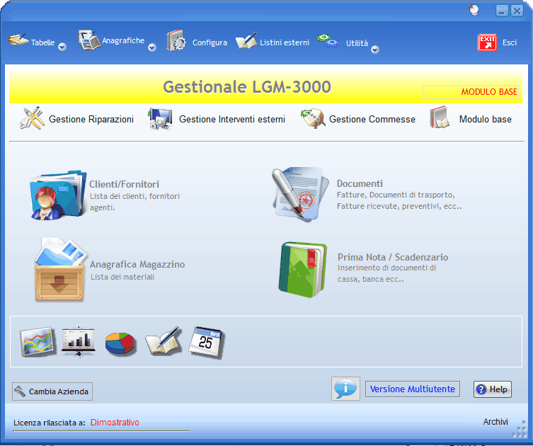Click the Prima Nota / Scadenzario heading
This screenshot has width=533, height=446.
click(393, 257)
